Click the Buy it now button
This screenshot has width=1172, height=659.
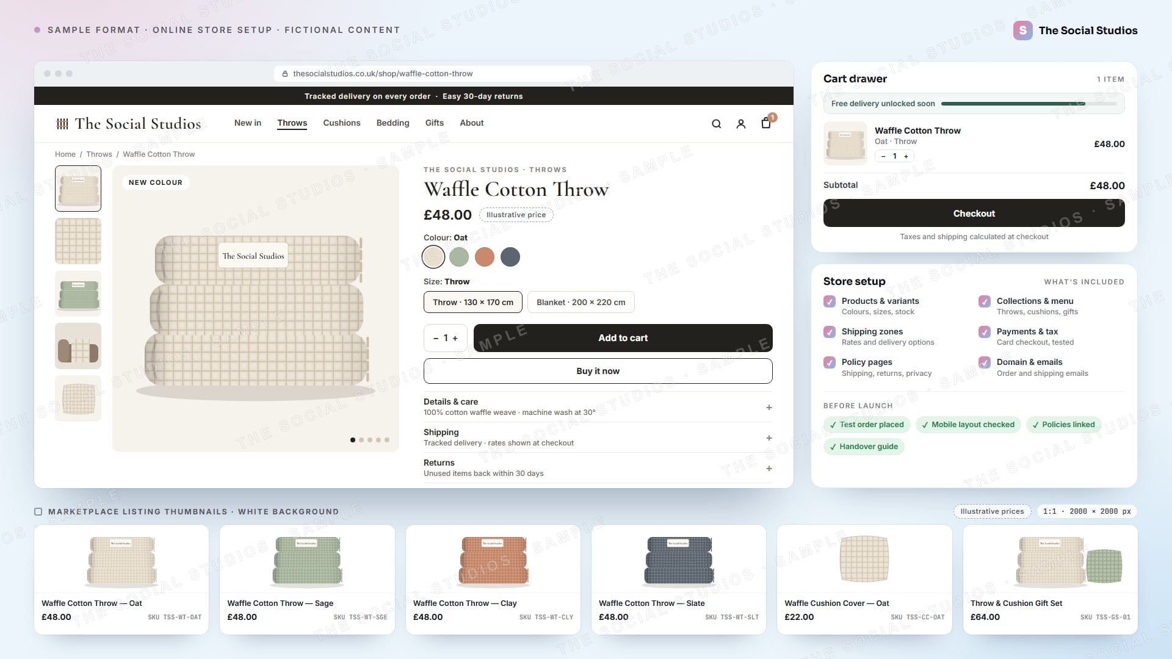tap(598, 371)
